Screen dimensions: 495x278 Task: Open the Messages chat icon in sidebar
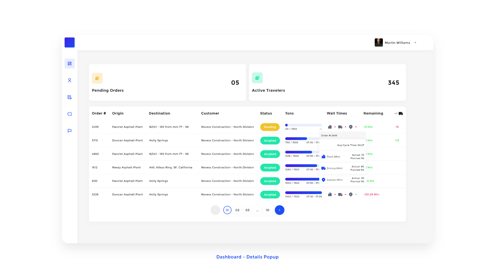tap(69, 114)
